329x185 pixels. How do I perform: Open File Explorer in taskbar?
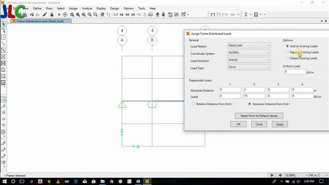(103, 181)
